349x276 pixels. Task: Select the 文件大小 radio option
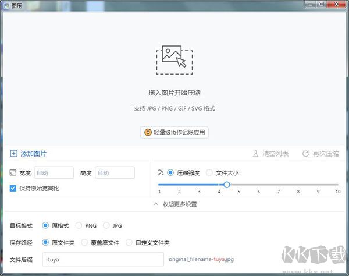tap(209, 173)
